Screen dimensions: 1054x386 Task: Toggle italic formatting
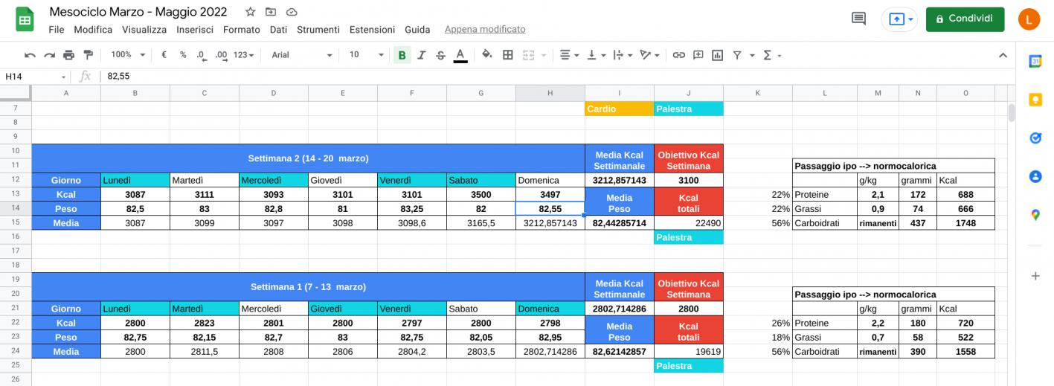point(422,55)
